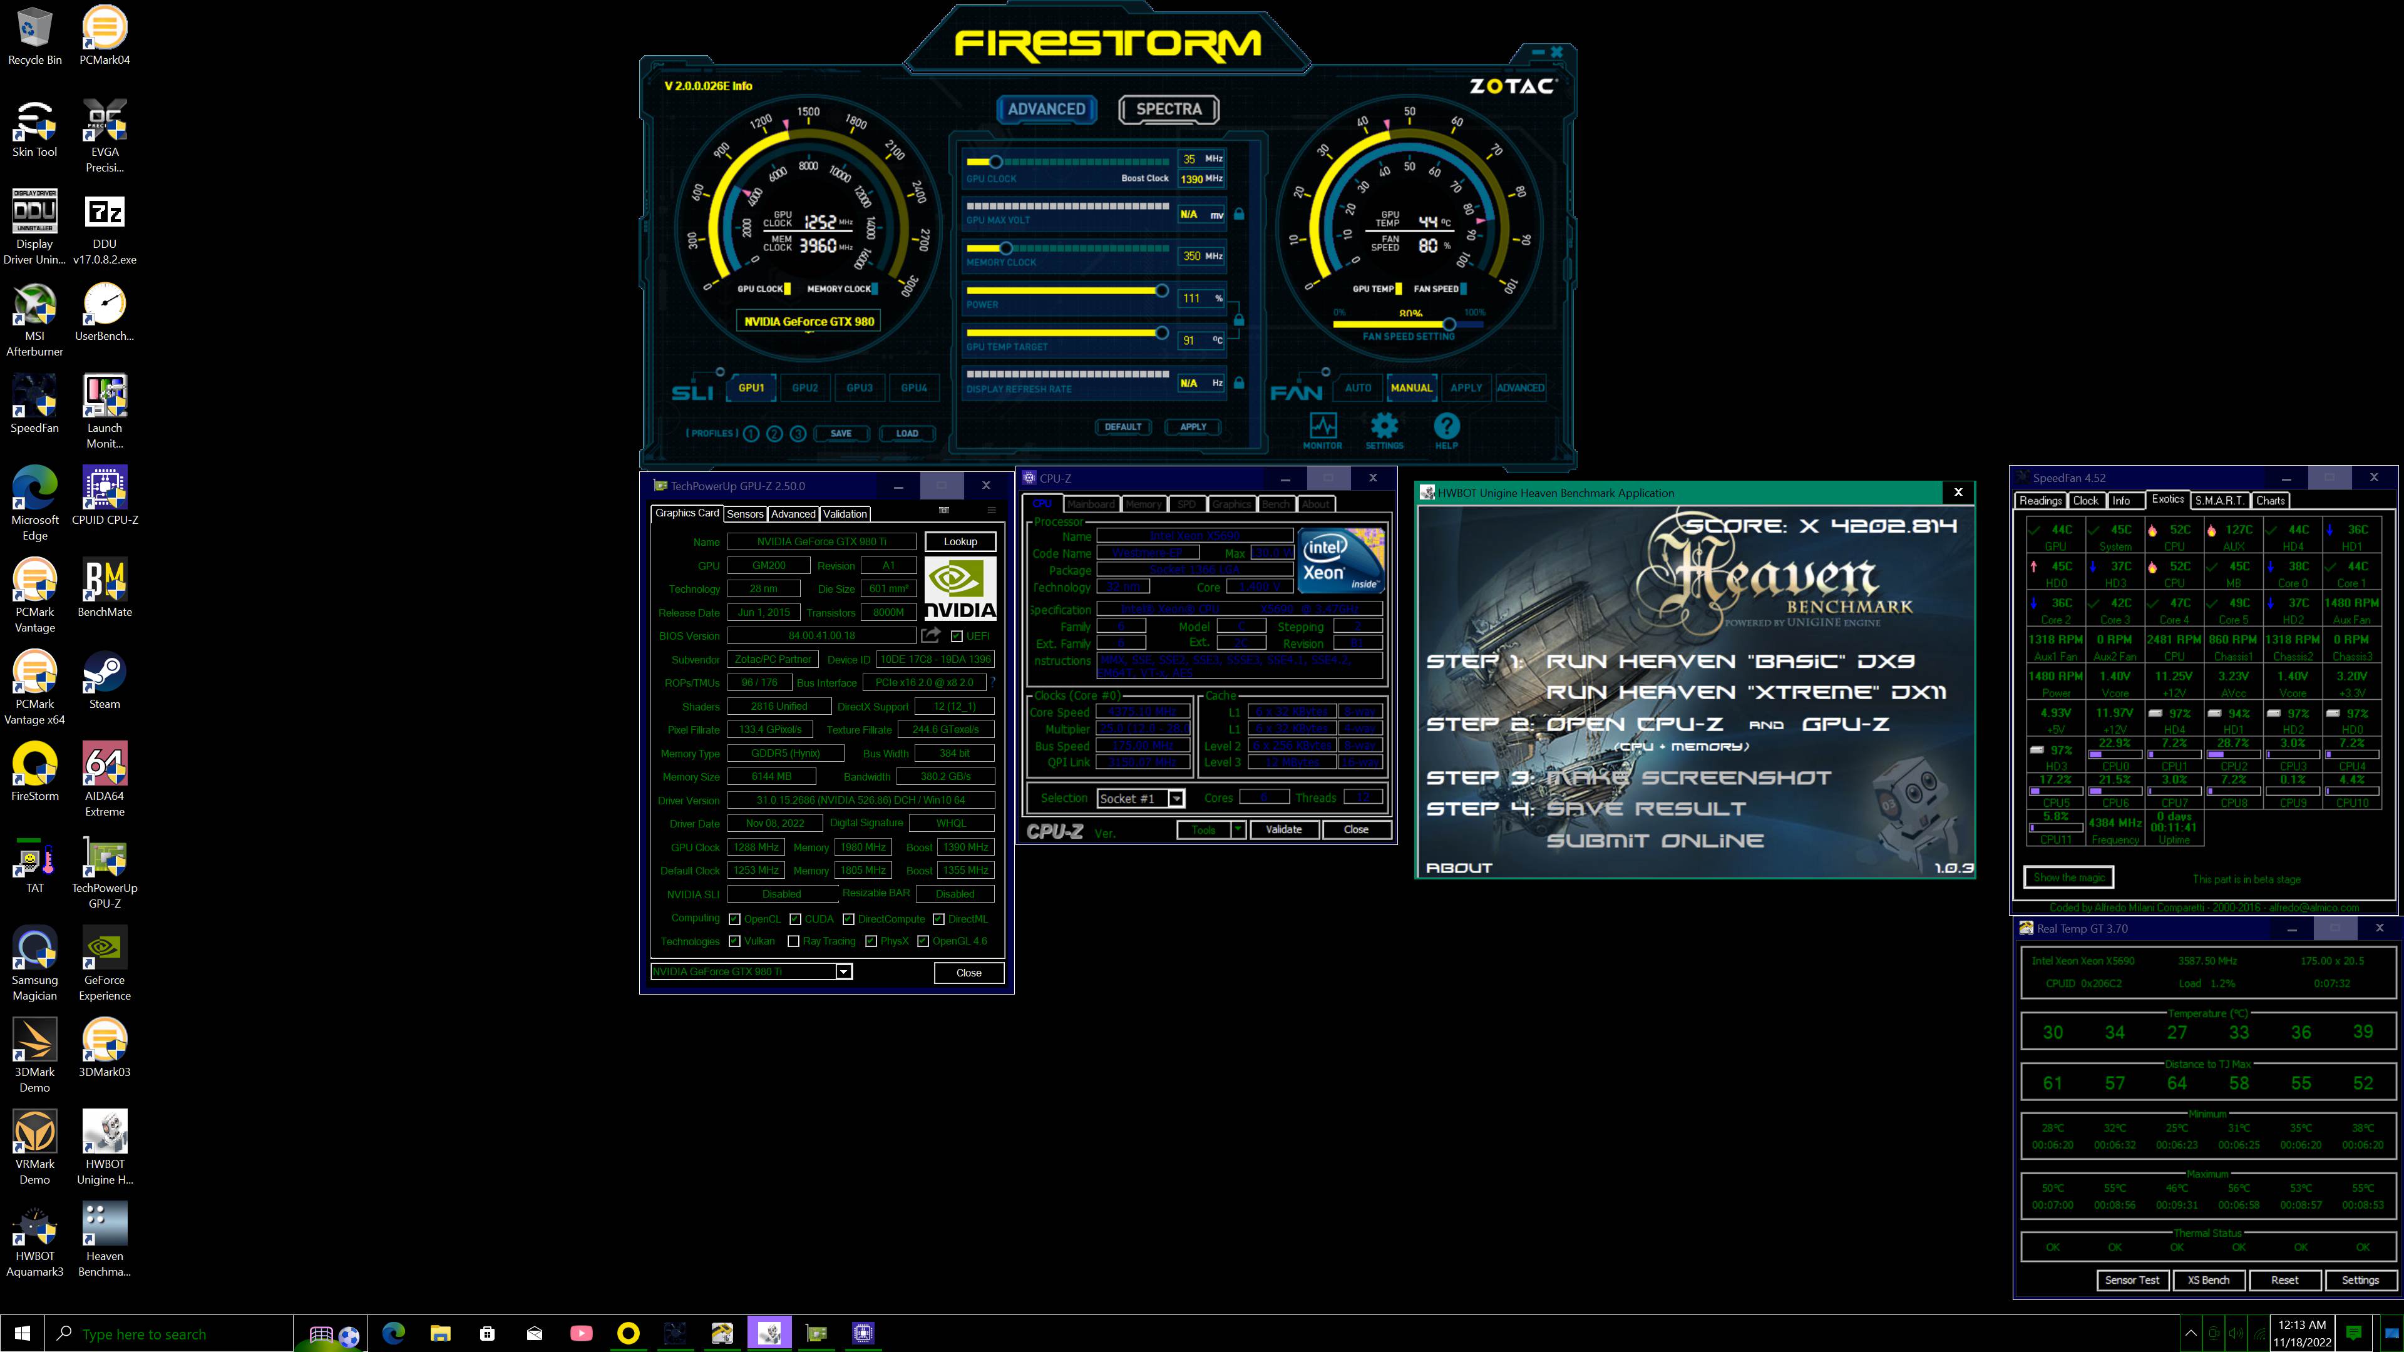The width and height of the screenshot is (2404, 1352).
Task: Toggle the DirectCompute checkbox
Action: pyautogui.click(x=848, y=919)
